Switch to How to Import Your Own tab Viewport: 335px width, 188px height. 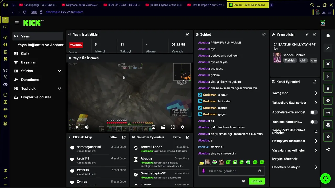tap(205, 5)
